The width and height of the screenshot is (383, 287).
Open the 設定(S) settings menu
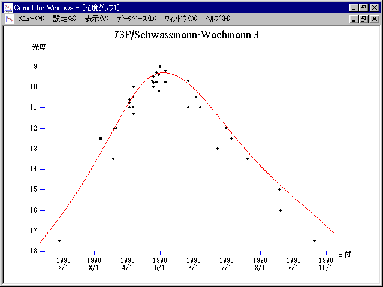pos(65,19)
